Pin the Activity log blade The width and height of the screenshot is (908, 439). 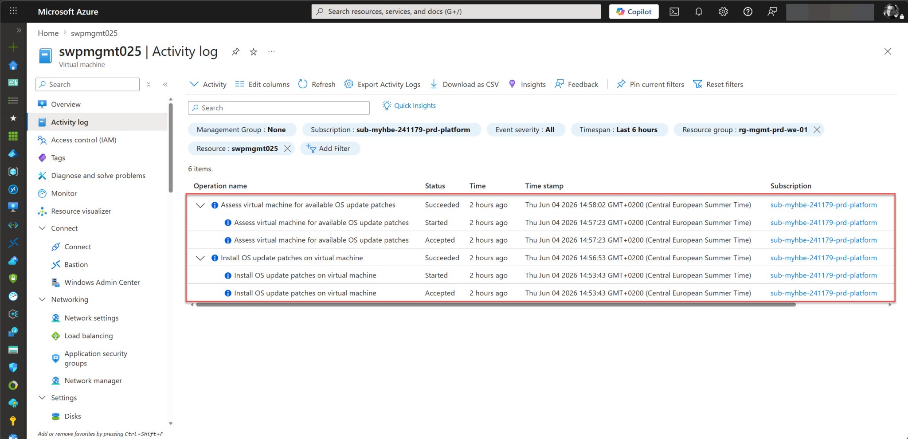point(235,52)
